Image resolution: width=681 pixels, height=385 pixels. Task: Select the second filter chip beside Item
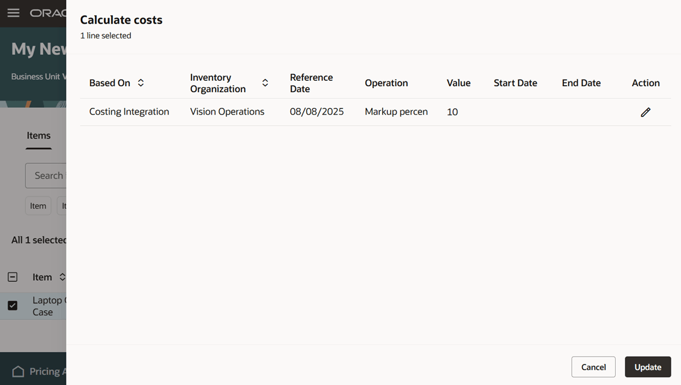coord(65,205)
